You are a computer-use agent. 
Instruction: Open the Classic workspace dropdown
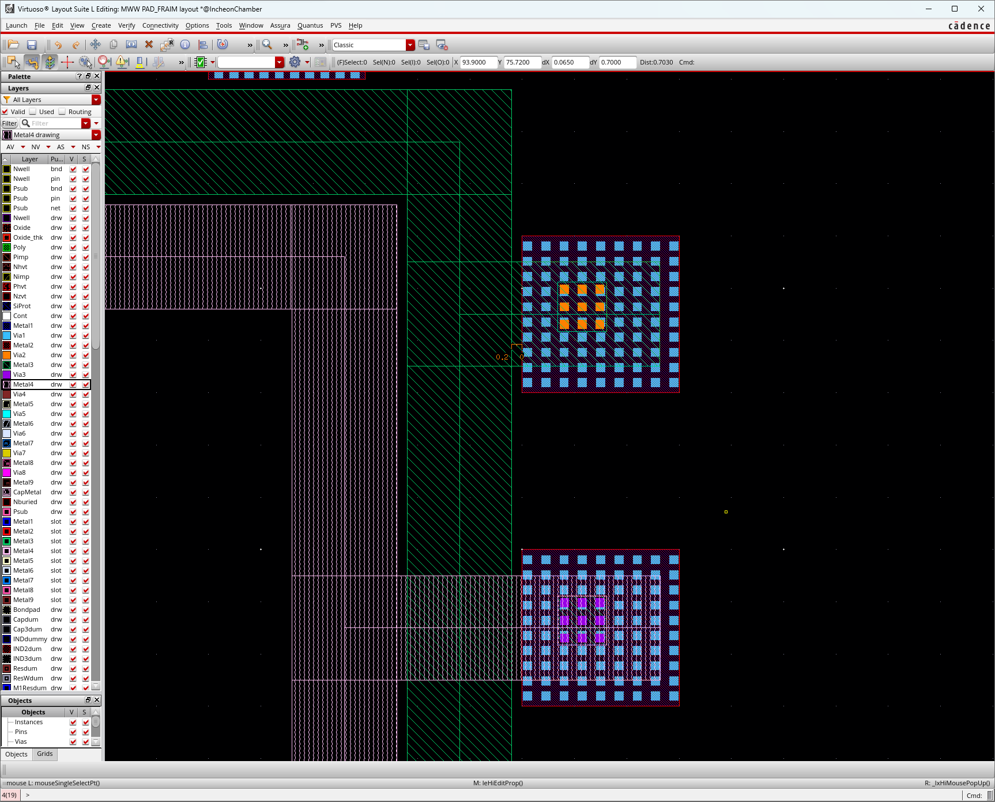410,45
